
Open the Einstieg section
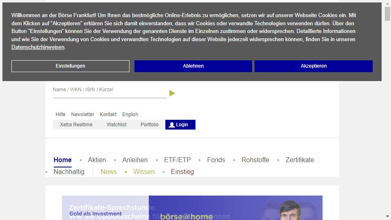(182, 172)
